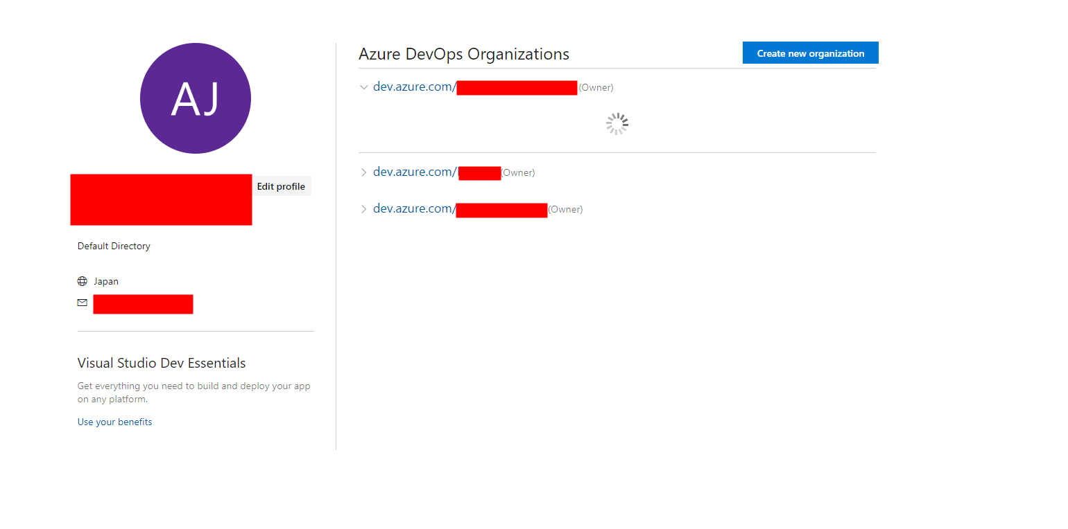
Task: Expand the third dev.azure.com organization
Action: point(364,209)
